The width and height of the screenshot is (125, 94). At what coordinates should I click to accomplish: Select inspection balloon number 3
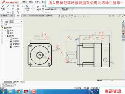[58, 47]
